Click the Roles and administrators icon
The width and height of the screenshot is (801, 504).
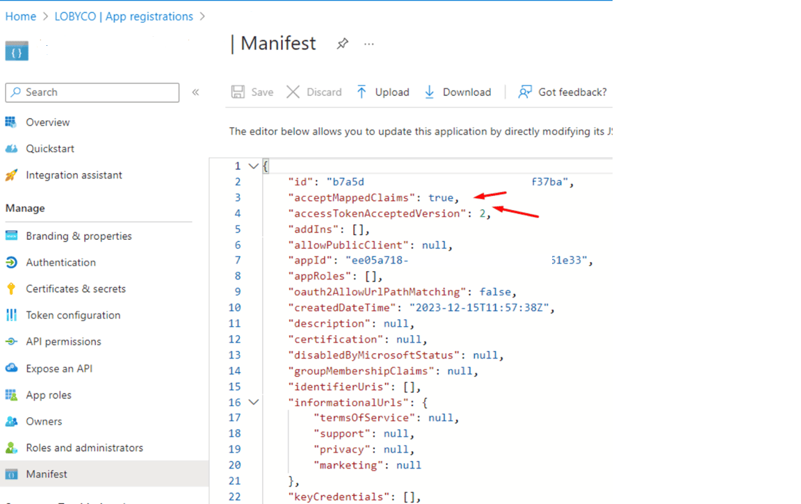(10, 448)
